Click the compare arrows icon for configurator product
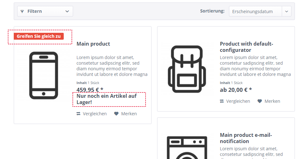The image size is (303, 159). 222,101
